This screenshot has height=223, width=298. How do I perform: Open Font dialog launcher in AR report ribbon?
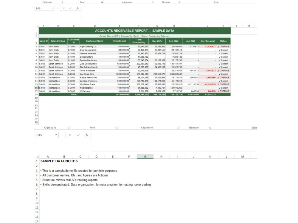(102, 2)
